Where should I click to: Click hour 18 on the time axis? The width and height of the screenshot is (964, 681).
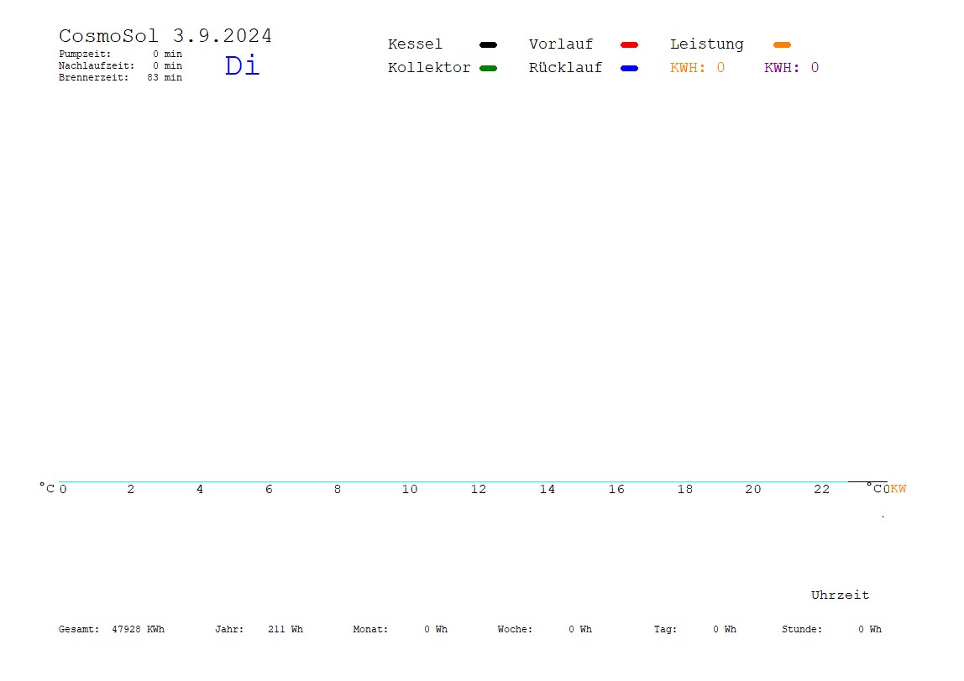tap(685, 490)
